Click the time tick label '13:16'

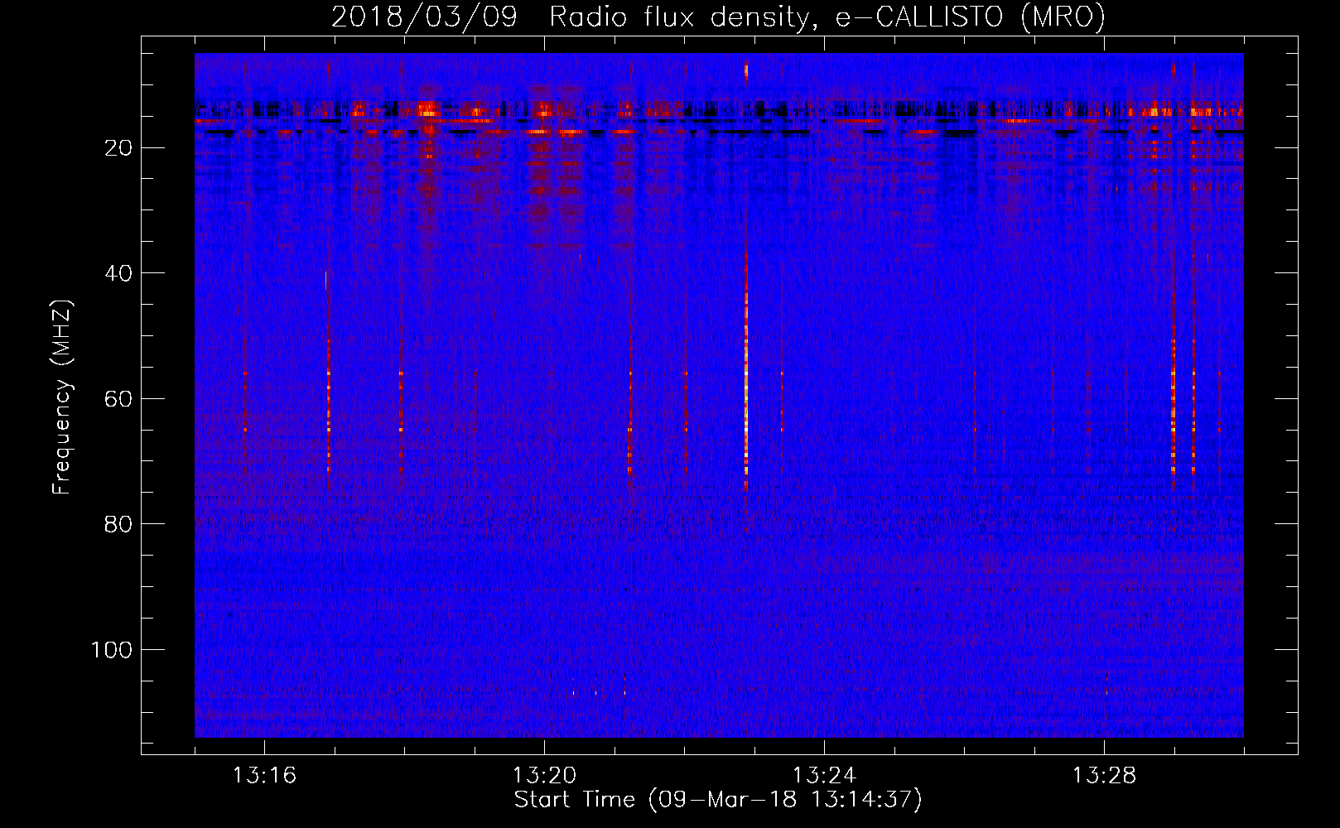[x=264, y=775]
